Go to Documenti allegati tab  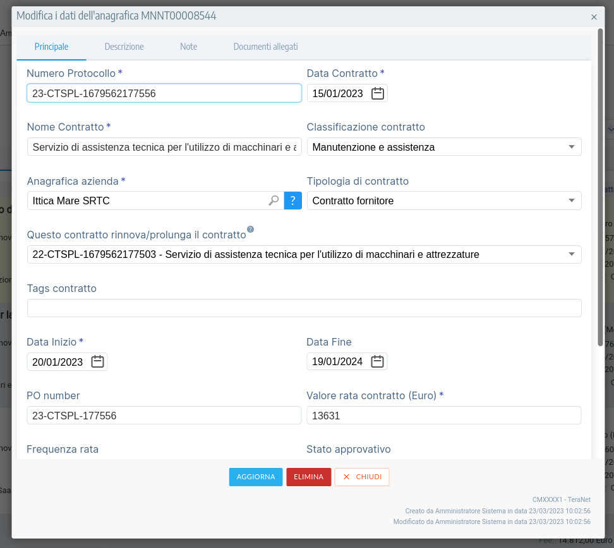pyautogui.click(x=265, y=47)
